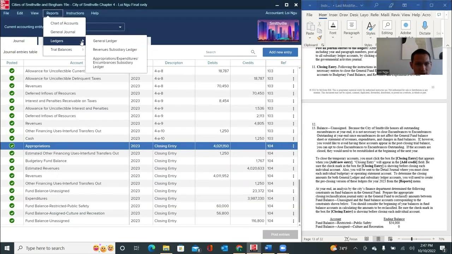Click Add new entry button
Image resolution: width=452 pixels, height=254 pixels.
tap(280, 52)
